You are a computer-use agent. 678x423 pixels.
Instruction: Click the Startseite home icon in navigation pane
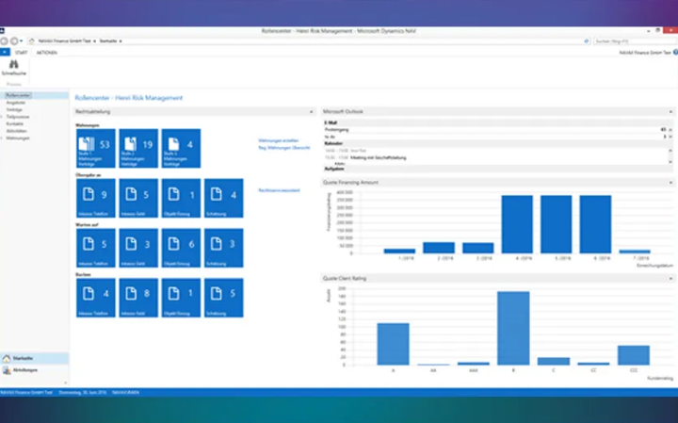point(7,358)
